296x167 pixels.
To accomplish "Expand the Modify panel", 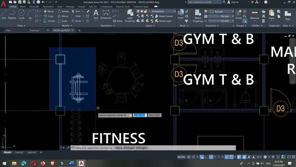I will [x=67, y=26].
